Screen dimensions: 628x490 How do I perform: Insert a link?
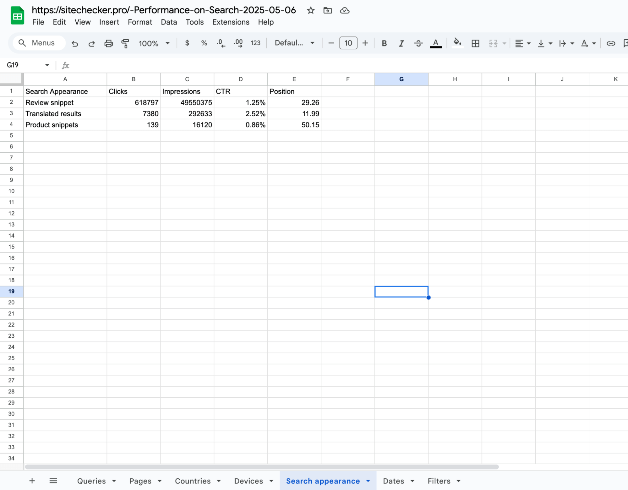point(610,43)
